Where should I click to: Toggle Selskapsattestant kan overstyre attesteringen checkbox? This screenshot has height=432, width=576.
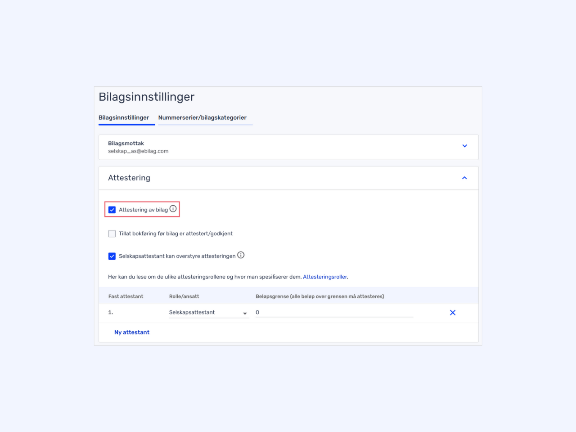click(112, 256)
